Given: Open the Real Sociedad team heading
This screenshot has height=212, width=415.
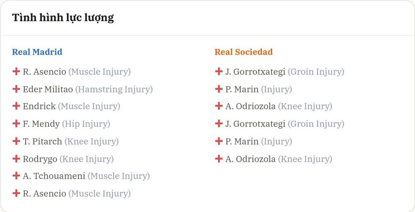Looking at the screenshot, I should pos(244,52).
